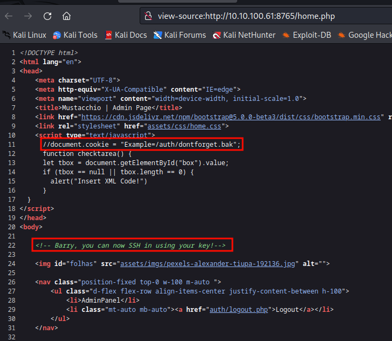Click the function checktarea() line
The width and height of the screenshot is (392, 341).
87,154
